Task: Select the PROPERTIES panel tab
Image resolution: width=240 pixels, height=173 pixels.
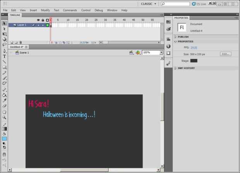Action: point(181,18)
